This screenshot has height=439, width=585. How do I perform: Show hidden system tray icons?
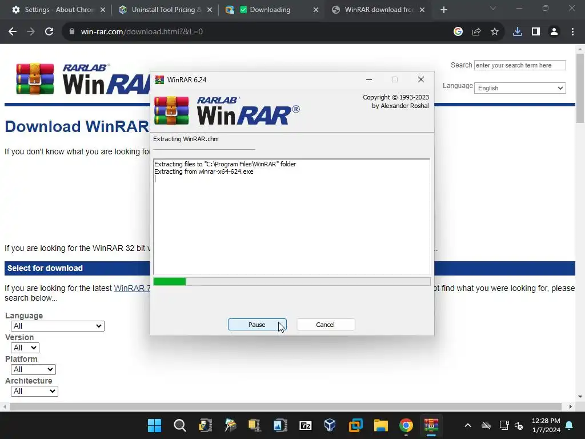(x=468, y=425)
